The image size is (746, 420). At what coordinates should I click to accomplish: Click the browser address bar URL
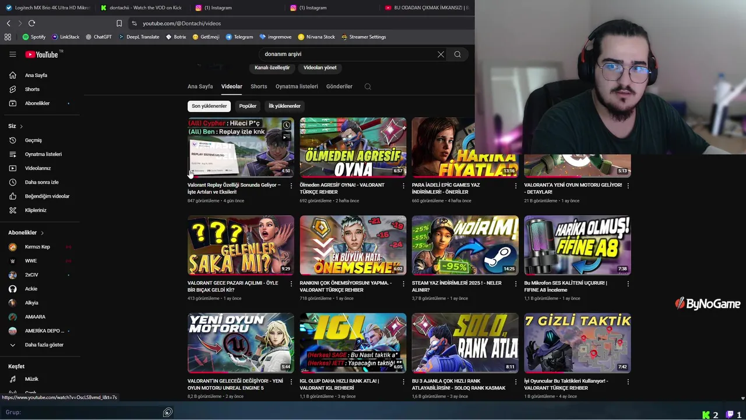(x=182, y=23)
